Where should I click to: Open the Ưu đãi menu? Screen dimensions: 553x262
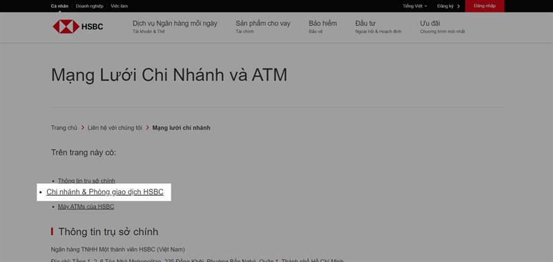pos(442,26)
